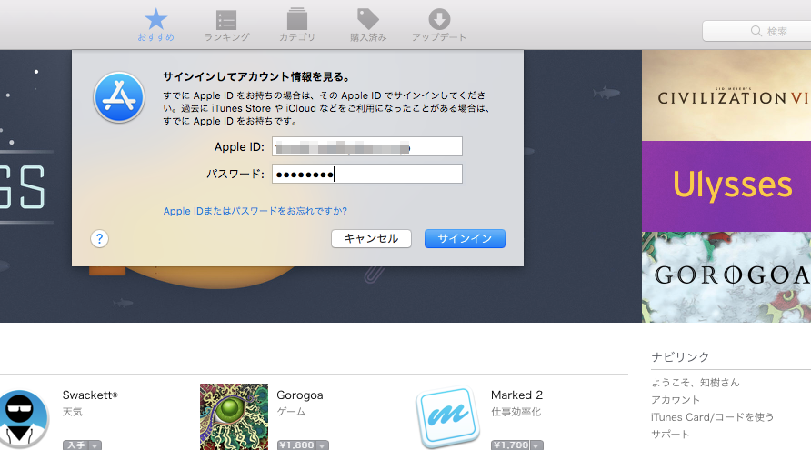Click the ¥1,800 price button for Gorogoa
Image resolution: width=811 pixels, height=450 pixels.
tap(296, 445)
